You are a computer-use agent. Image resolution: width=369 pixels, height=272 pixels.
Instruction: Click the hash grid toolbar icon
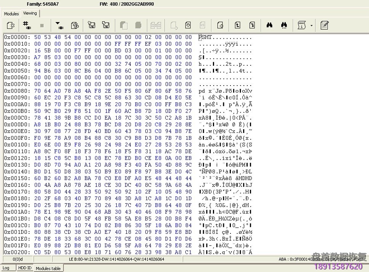(27, 25)
